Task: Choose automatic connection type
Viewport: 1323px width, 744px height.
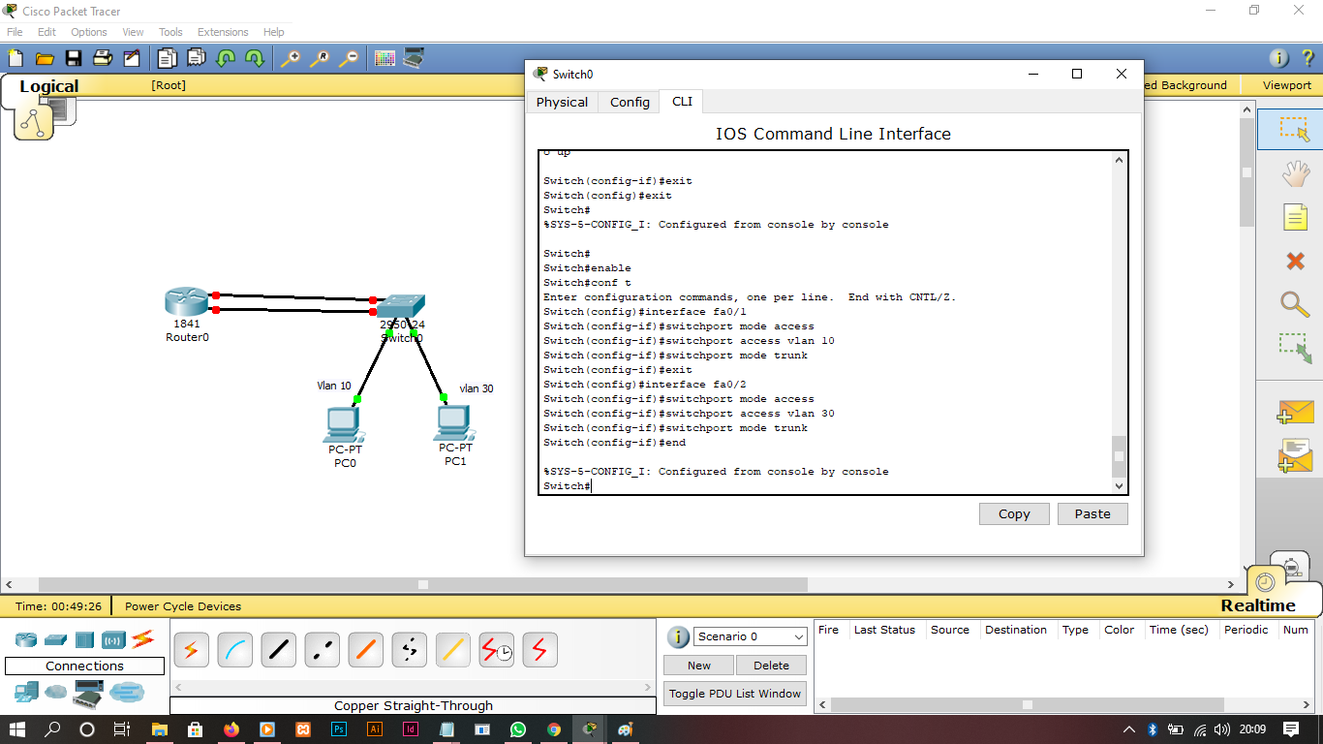Action: (x=191, y=650)
